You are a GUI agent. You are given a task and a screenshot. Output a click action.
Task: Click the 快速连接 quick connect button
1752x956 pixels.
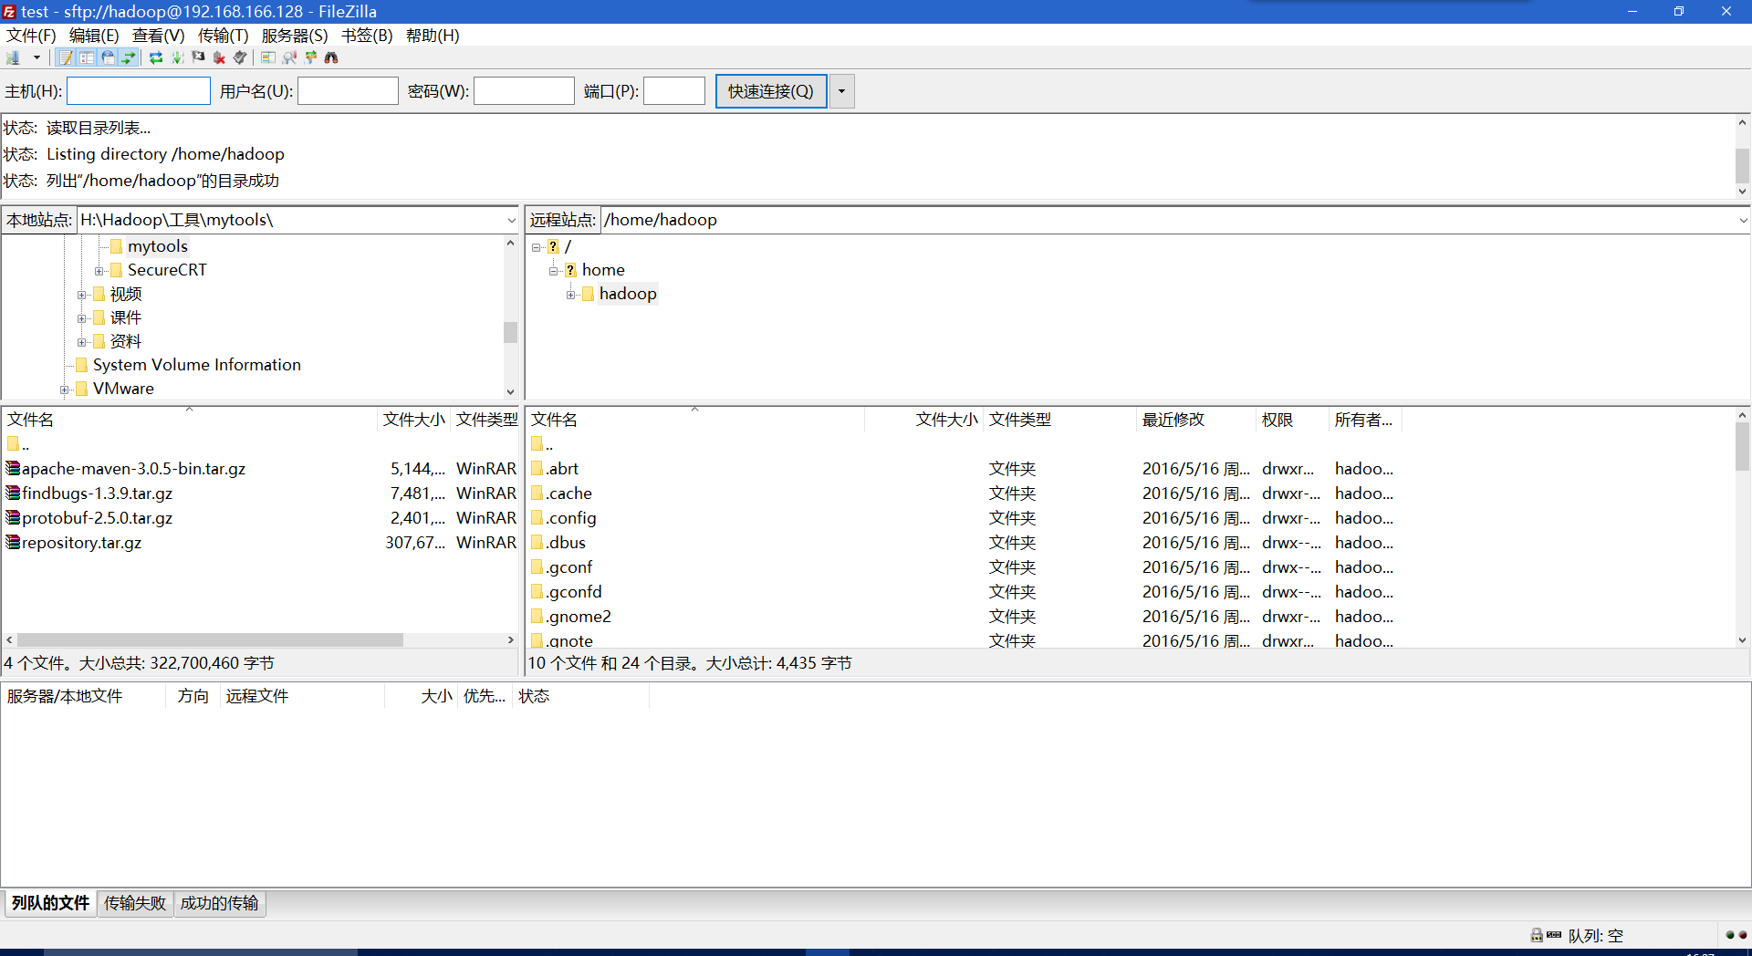(x=771, y=91)
